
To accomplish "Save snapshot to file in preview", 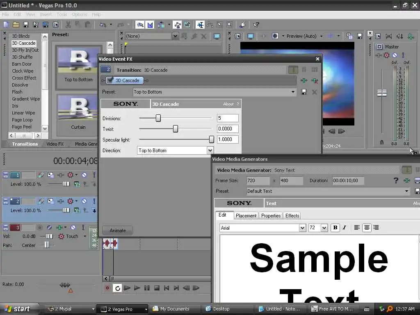I will 360,36.
